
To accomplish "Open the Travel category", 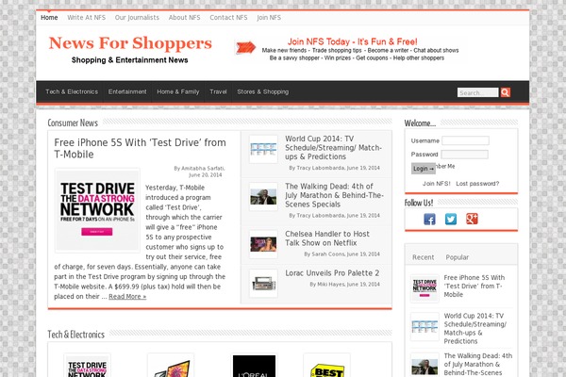I will click(218, 91).
